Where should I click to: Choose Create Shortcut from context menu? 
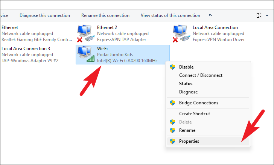coord(208,113)
